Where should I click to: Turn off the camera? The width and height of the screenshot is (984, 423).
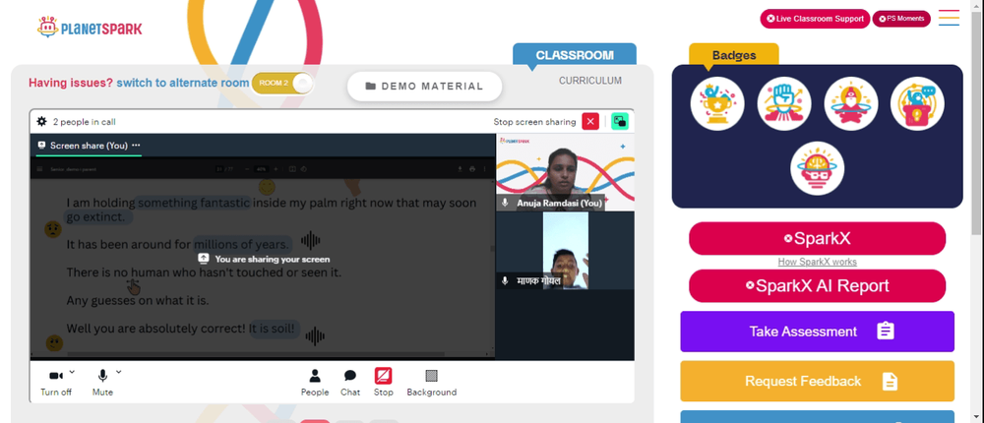[x=56, y=383]
